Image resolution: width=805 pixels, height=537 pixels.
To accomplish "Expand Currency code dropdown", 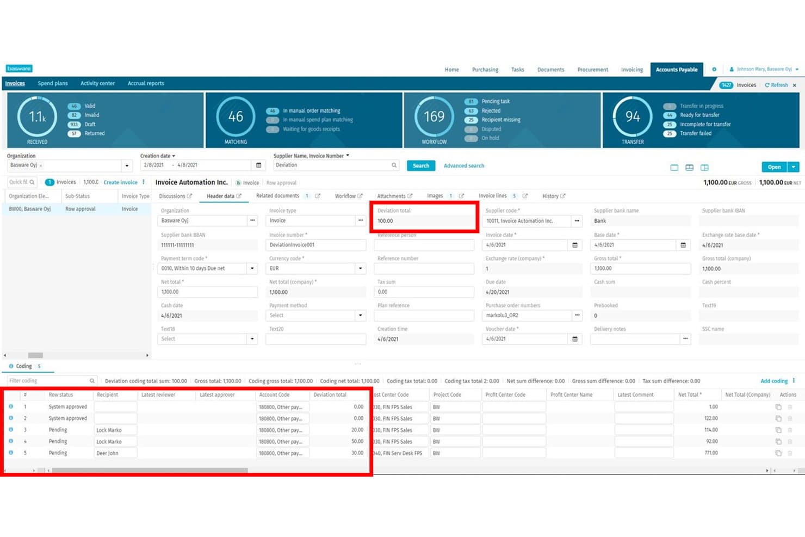I will coord(361,268).
